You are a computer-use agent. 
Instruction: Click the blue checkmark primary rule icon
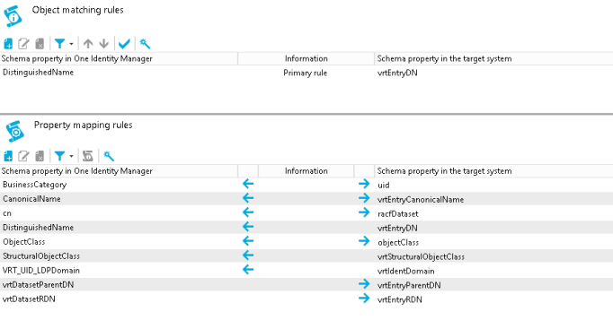(x=124, y=44)
